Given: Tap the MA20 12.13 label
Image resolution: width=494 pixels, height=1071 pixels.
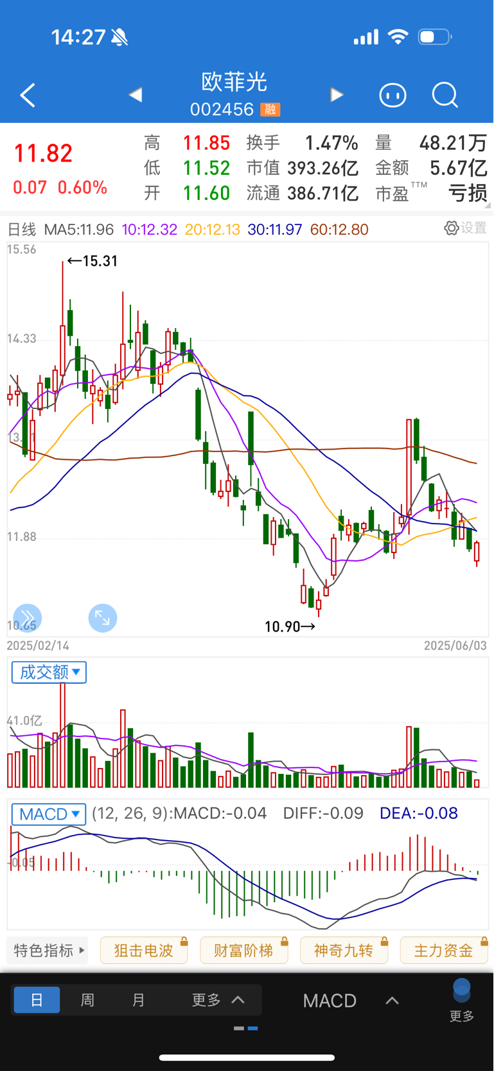Looking at the screenshot, I should pyautogui.click(x=212, y=229).
